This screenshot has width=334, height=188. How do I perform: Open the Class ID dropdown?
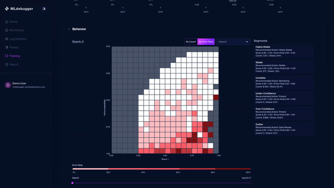[233, 42]
